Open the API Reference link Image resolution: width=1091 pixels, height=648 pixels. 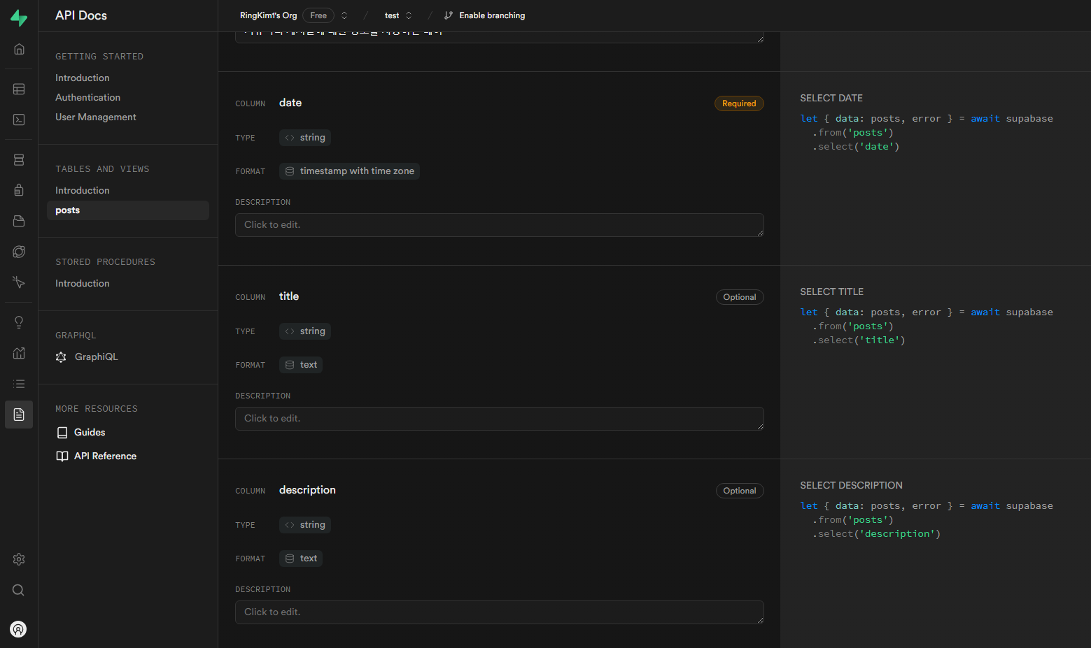[x=105, y=456]
